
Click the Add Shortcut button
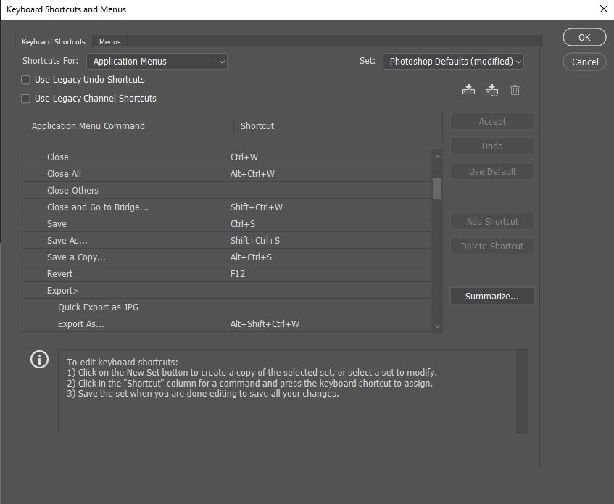[491, 222]
